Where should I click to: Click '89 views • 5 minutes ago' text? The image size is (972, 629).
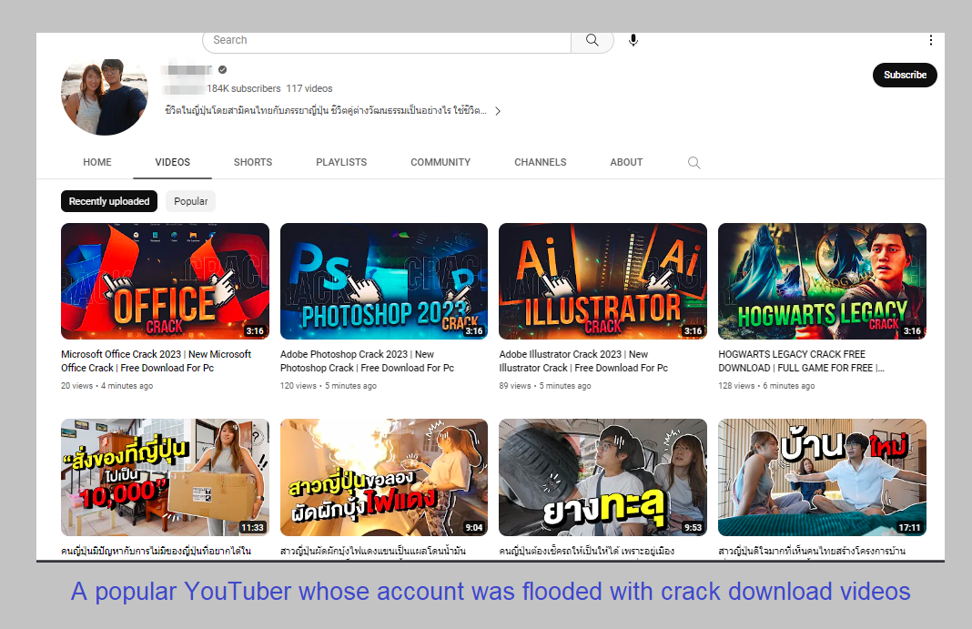coord(545,386)
